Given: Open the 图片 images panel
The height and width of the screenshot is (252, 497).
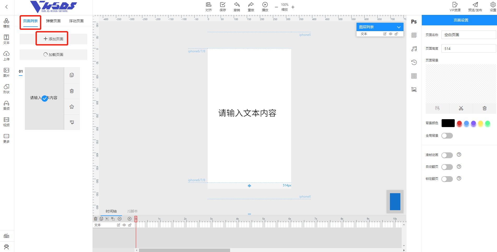Looking at the screenshot, I should [x=6, y=72].
